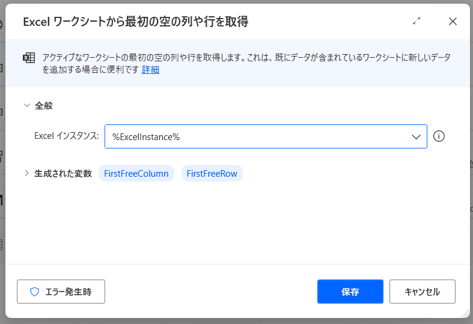Expand the 生成された変数 section chevron

pos(26,173)
